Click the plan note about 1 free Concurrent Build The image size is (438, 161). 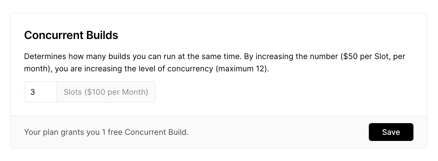tap(106, 132)
